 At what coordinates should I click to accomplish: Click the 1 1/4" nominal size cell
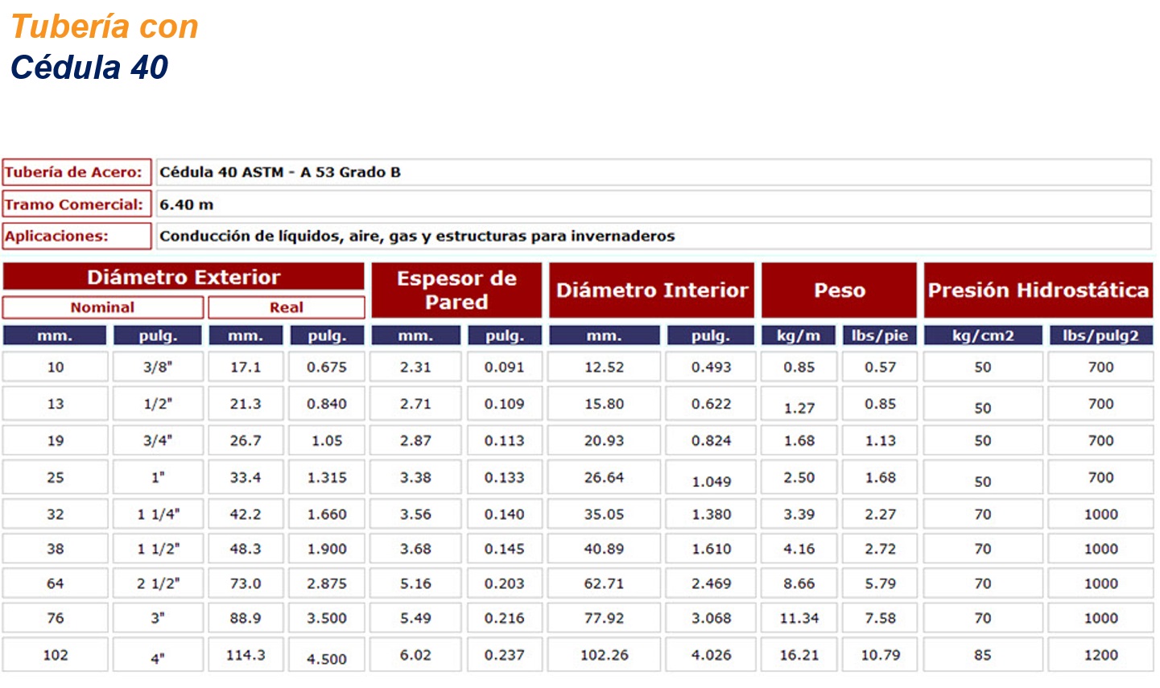pos(158,514)
